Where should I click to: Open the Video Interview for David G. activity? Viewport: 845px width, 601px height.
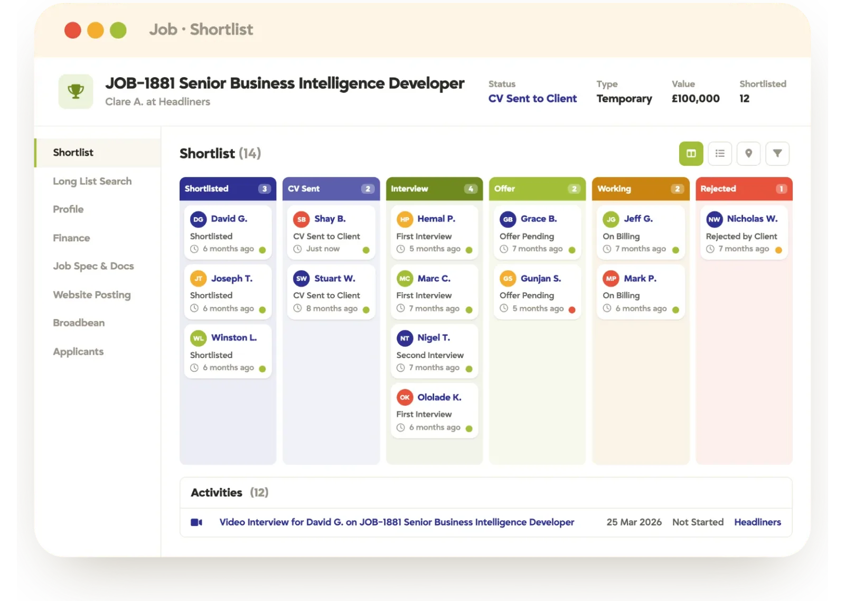(x=397, y=522)
